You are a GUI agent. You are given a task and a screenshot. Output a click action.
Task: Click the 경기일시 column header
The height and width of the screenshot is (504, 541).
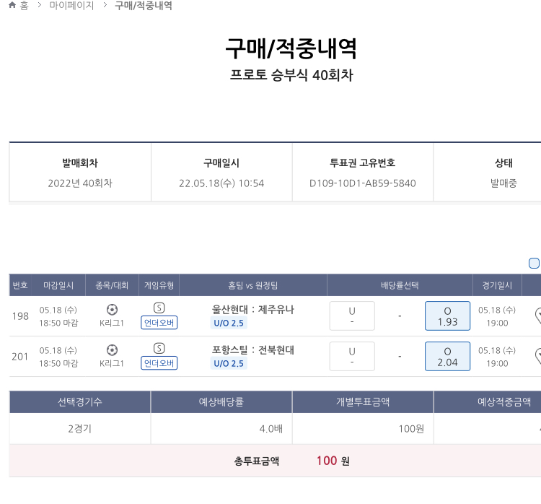(497, 285)
